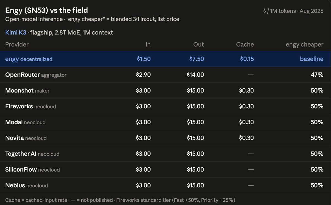
Task: Click OpenRouter's $2.90 input price
Action: (143, 75)
